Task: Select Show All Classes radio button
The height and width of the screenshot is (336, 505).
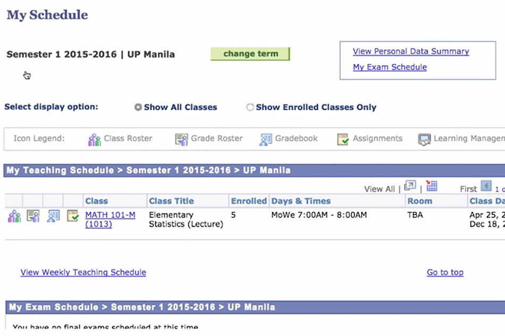Action: tap(138, 107)
